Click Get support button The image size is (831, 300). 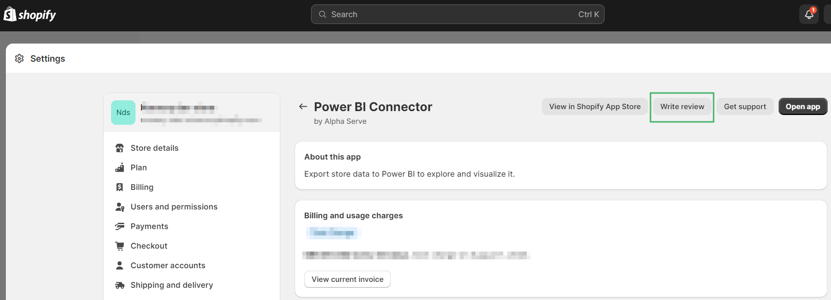745,107
